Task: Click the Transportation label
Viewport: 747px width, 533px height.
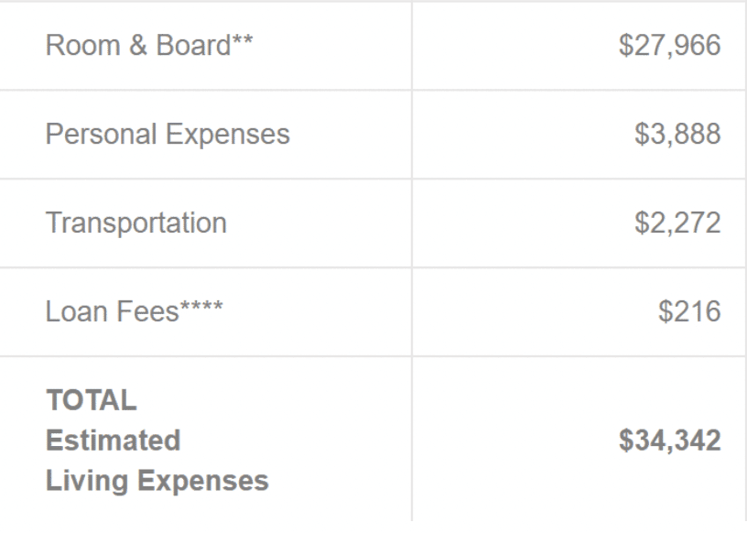Action: coord(136,223)
